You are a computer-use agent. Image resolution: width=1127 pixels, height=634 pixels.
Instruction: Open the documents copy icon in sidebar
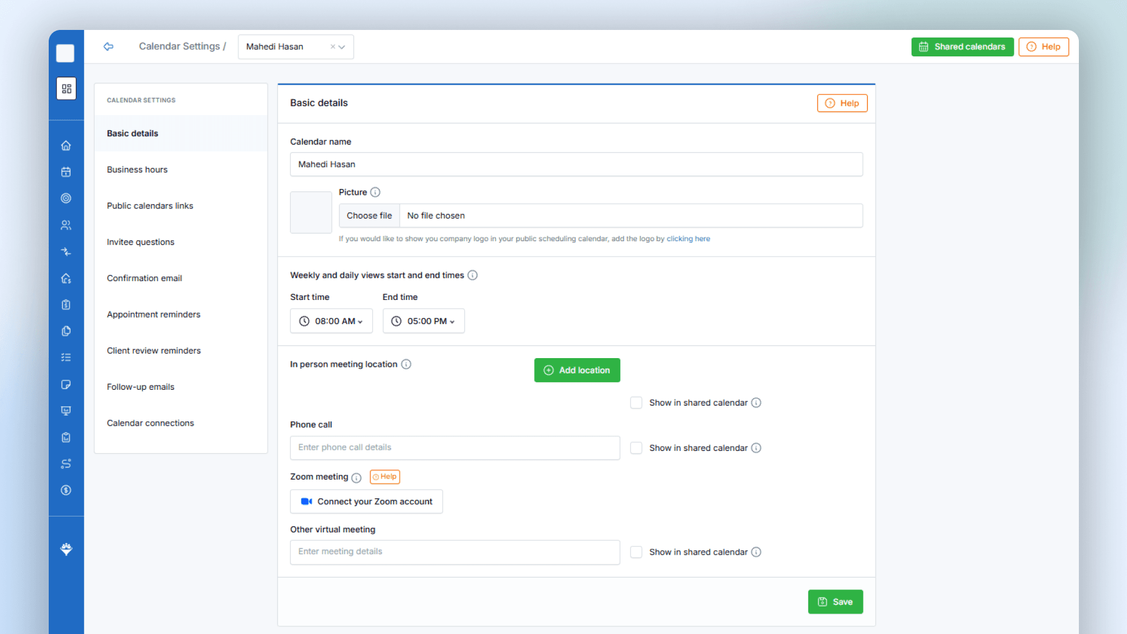[66, 331]
